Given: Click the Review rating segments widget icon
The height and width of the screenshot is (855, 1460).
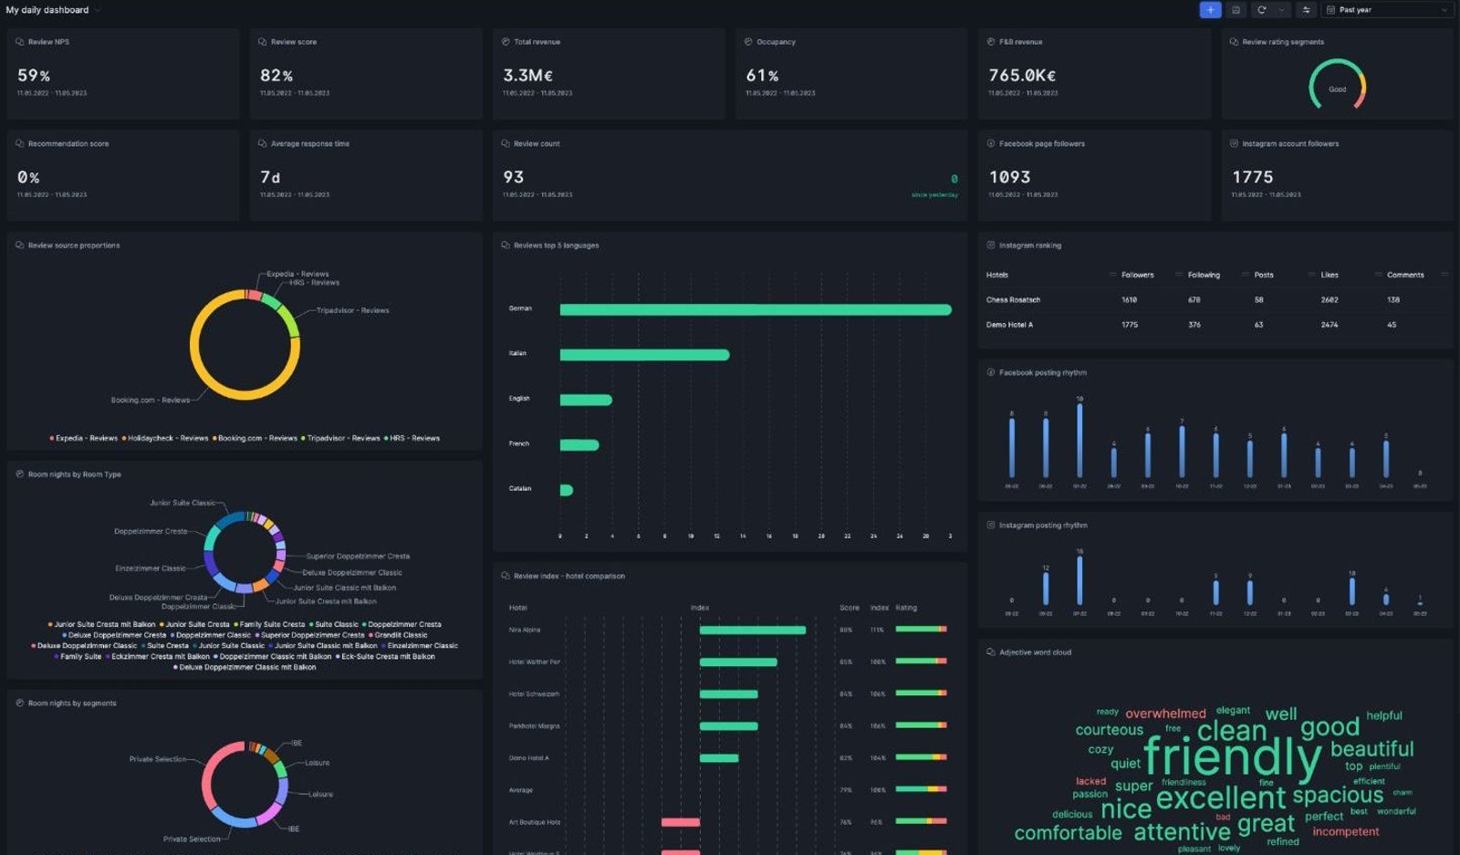Looking at the screenshot, I should [1234, 42].
